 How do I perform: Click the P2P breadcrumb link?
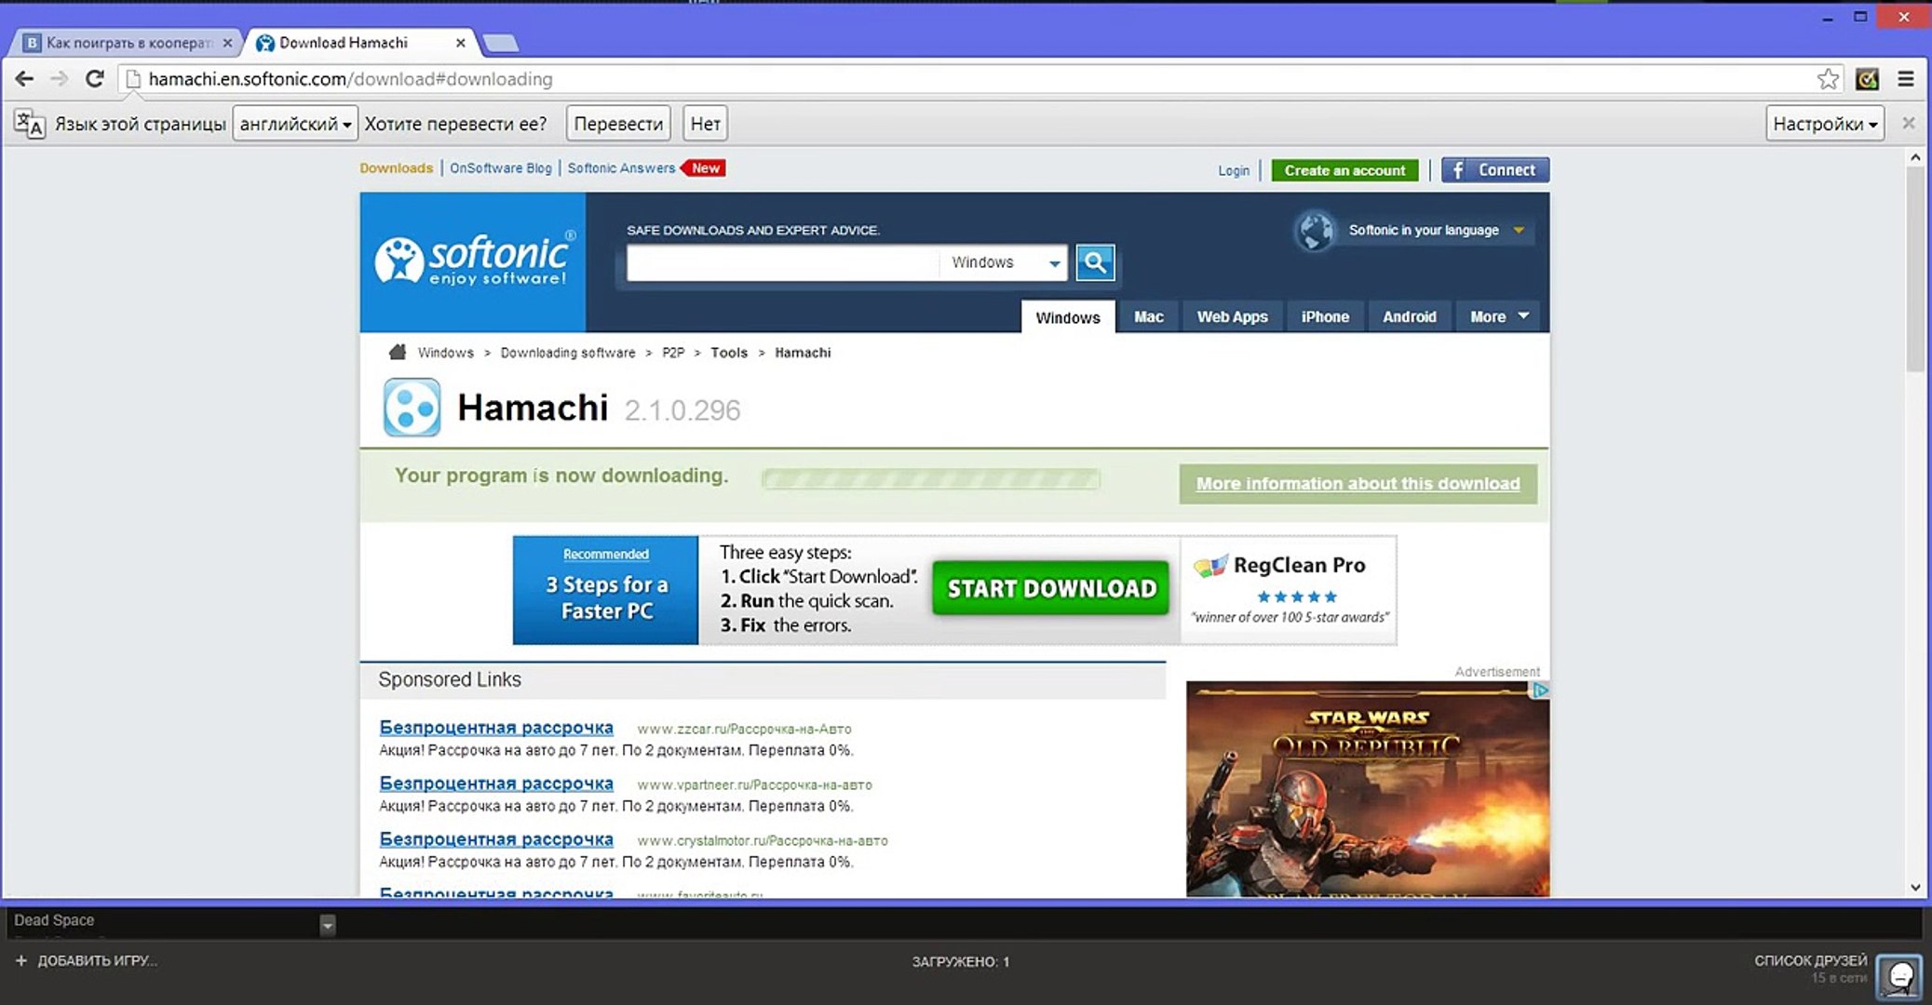673,353
